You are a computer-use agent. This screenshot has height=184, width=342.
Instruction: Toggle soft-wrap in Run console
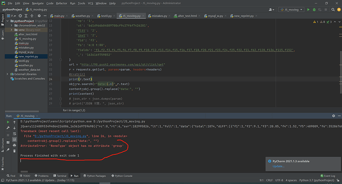coord(14,134)
